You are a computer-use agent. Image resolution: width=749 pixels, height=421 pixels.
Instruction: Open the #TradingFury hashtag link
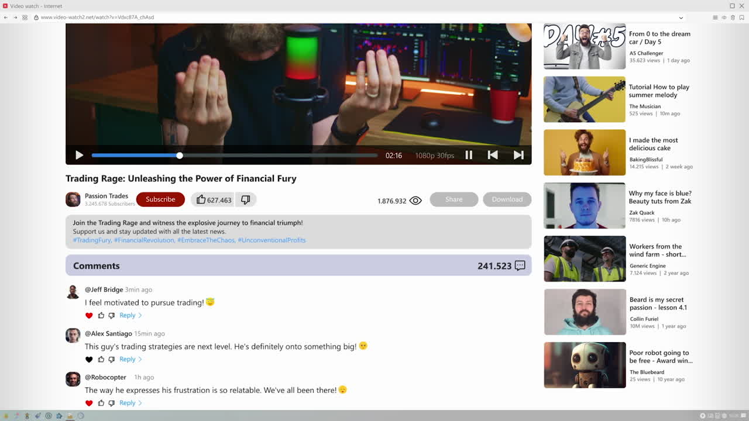(92, 240)
